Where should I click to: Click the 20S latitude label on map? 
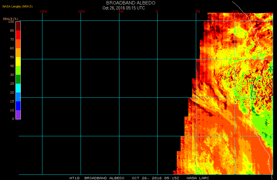click(235, 136)
